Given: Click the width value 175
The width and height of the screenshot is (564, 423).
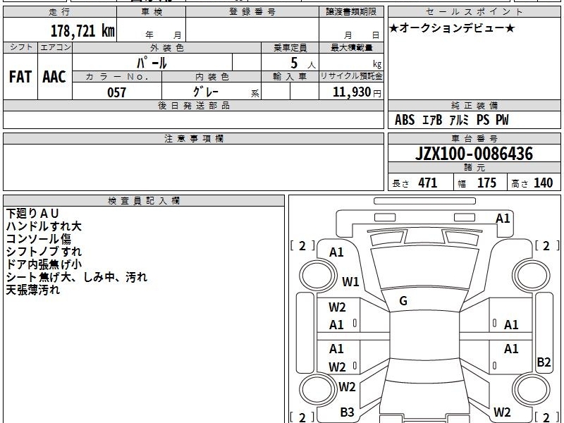Looking at the screenshot, I should click(486, 183).
